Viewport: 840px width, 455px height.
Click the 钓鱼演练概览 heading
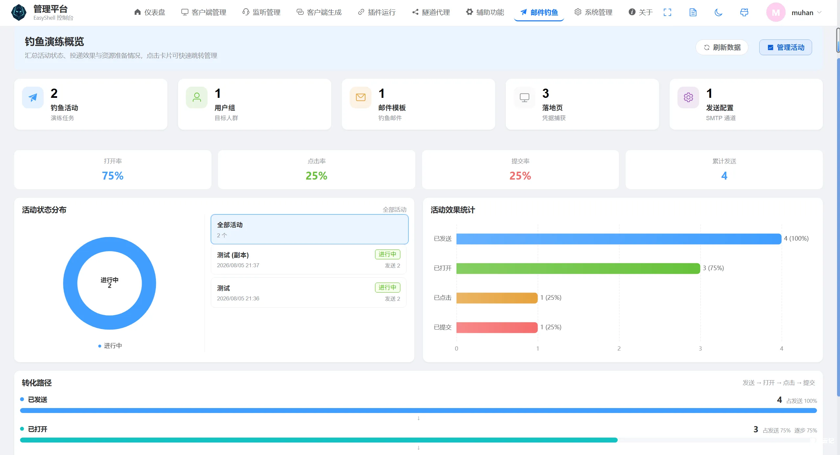(55, 42)
